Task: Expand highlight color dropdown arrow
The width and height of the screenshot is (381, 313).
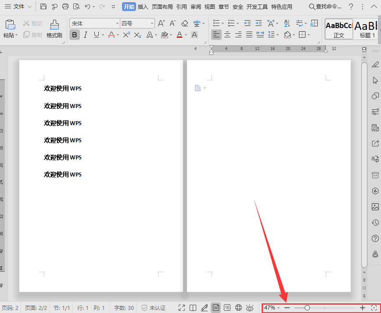Action: (171, 35)
